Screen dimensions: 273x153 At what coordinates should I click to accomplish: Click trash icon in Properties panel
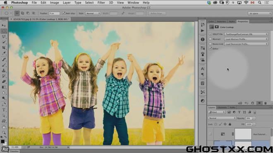pyautogui.click(x=265, y=103)
